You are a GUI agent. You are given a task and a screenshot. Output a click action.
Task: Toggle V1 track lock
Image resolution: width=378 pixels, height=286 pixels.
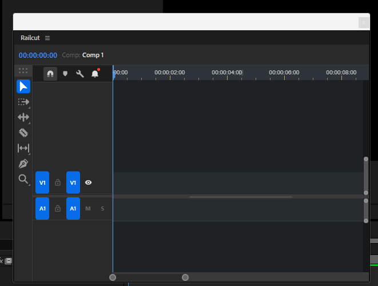click(x=58, y=182)
